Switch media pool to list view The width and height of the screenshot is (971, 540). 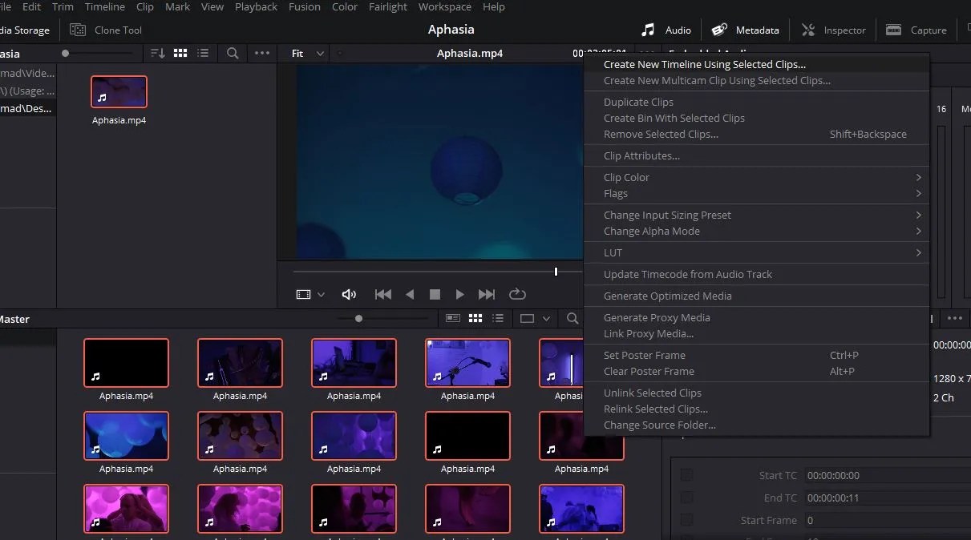click(x=203, y=54)
